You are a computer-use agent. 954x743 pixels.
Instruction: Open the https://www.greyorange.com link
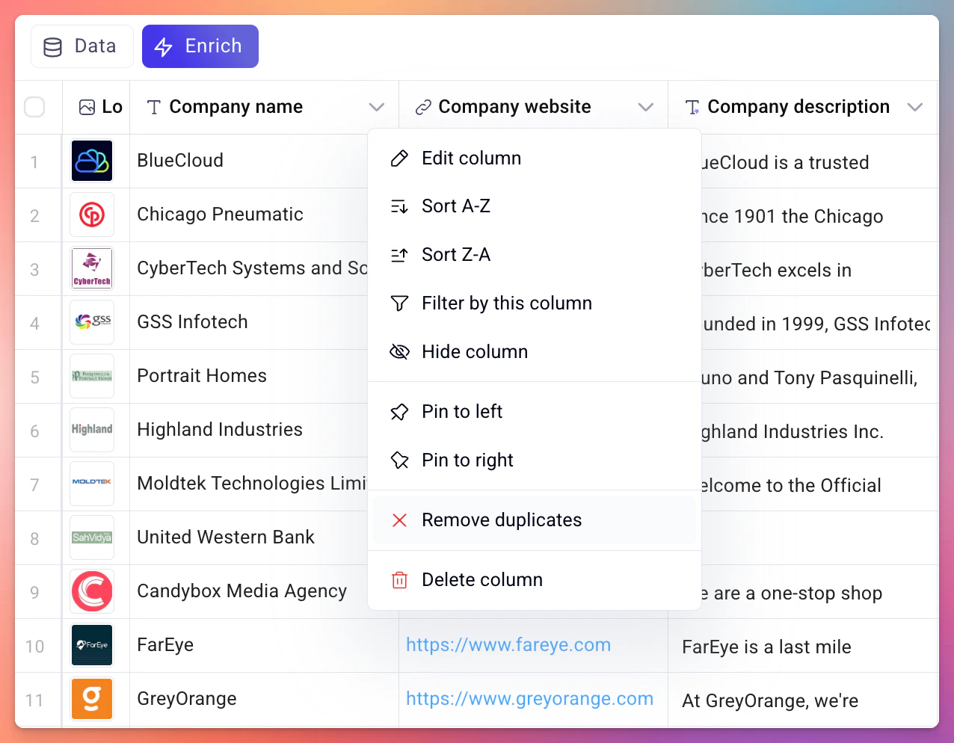tap(529, 699)
